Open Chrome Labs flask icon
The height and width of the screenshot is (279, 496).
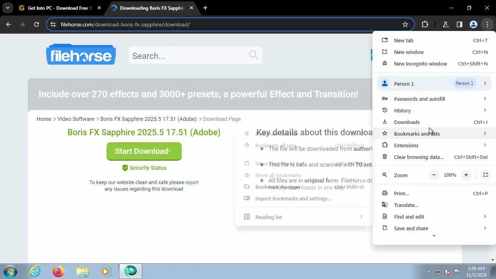click(x=445, y=24)
